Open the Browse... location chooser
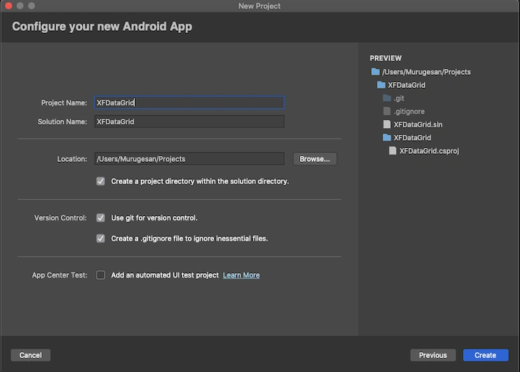The height and width of the screenshot is (372, 520). [x=315, y=159]
